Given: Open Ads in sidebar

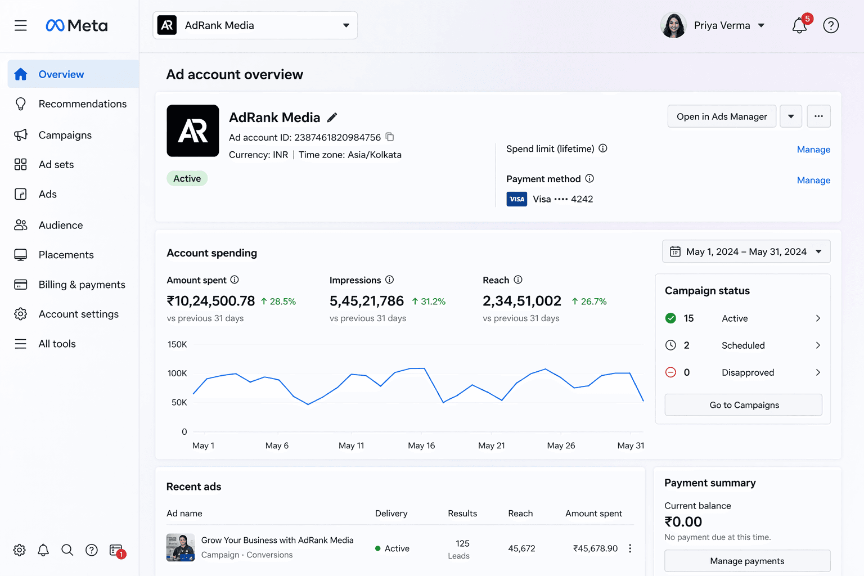Looking at the screenshot, I should pyautogui.click(x=73, y=194).
